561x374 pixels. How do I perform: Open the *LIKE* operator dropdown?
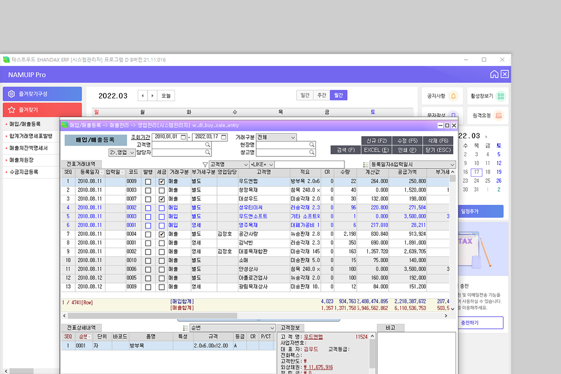pyautogui.click(x=262, y=164)
